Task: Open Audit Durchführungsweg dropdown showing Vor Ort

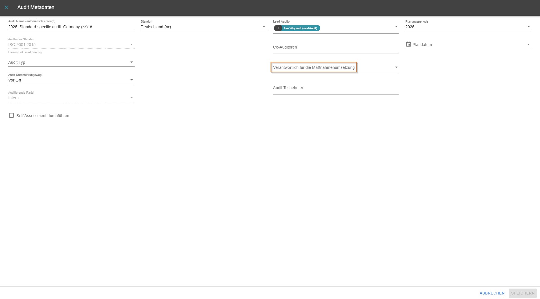Action: pos(131,80)
